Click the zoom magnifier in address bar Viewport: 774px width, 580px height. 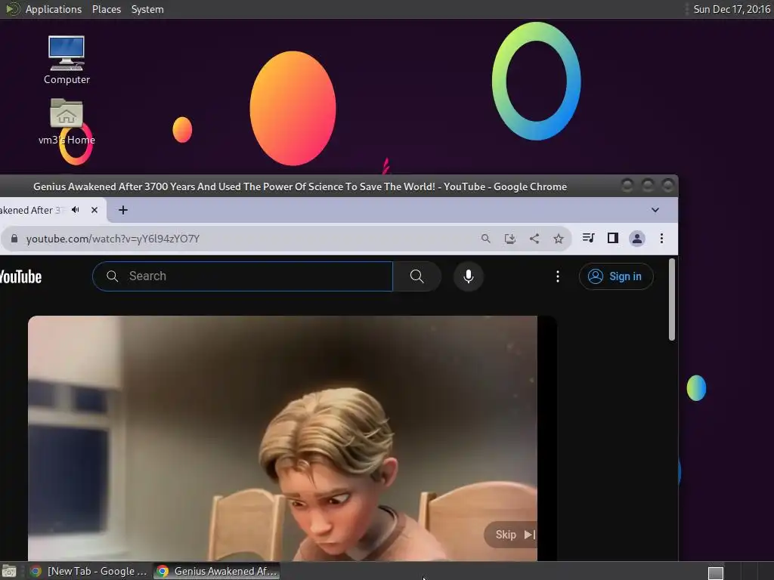click(x=486, y=239)
